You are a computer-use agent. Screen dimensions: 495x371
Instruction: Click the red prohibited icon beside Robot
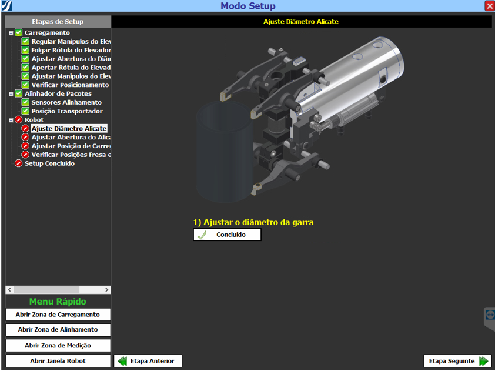(x=18, y=120)
